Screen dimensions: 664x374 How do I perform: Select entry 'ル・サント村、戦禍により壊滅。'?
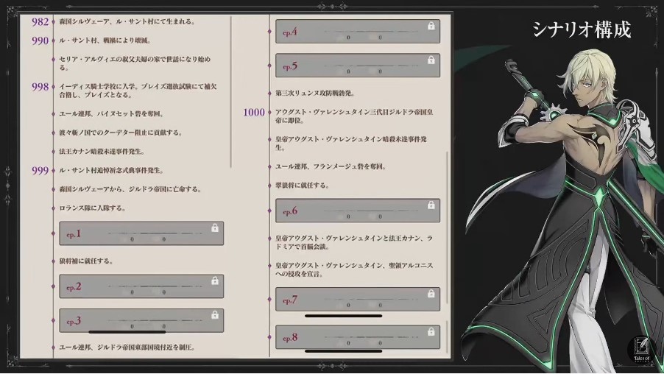(105, 40)
